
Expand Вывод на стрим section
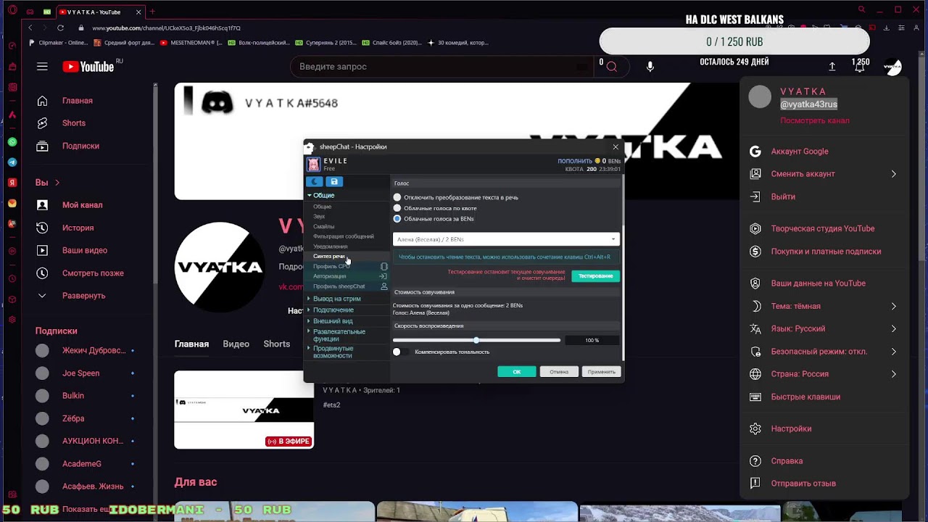click(x=309, y=299)
